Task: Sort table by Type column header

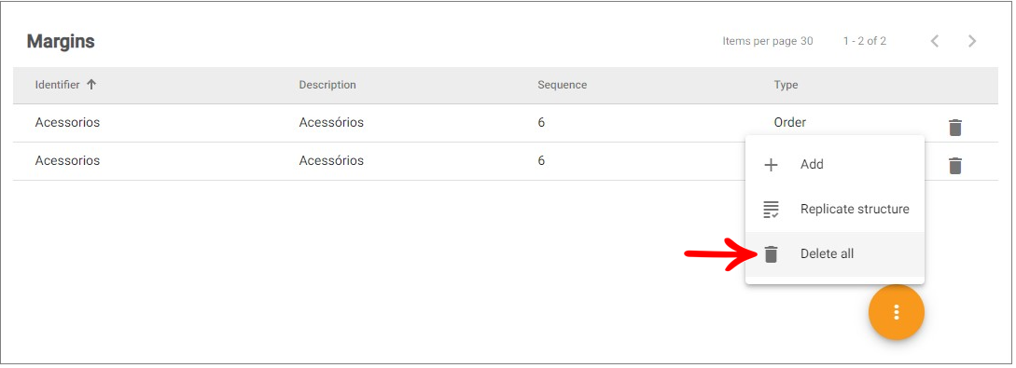Action: (x=786, y=85)
